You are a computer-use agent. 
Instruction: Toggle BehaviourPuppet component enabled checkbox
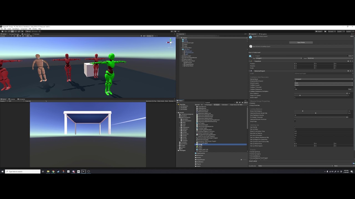[x=253, y=71]
